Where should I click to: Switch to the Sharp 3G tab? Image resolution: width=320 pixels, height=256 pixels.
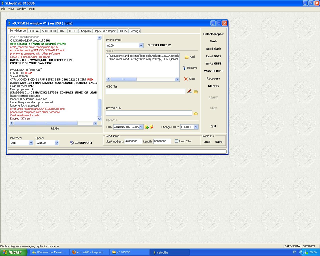pyautogui.click(x=85, y=31)
